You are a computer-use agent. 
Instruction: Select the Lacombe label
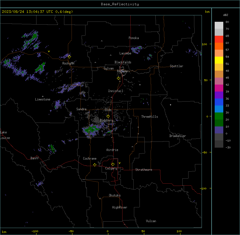(x=125, y=53)
